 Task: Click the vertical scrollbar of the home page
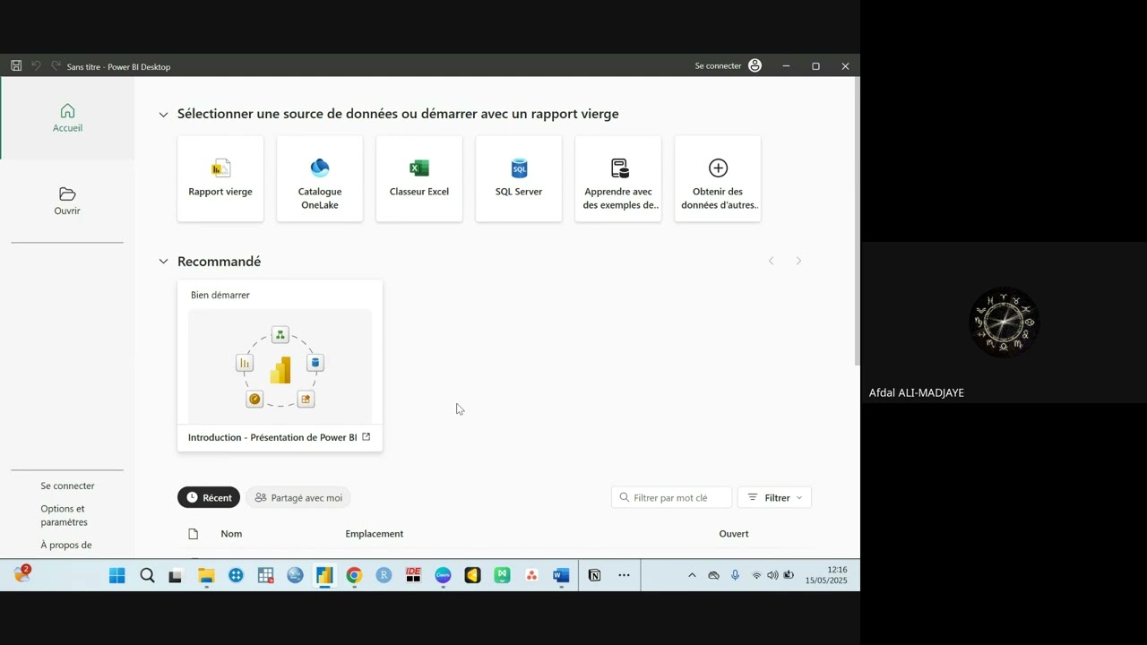[857, 221]
